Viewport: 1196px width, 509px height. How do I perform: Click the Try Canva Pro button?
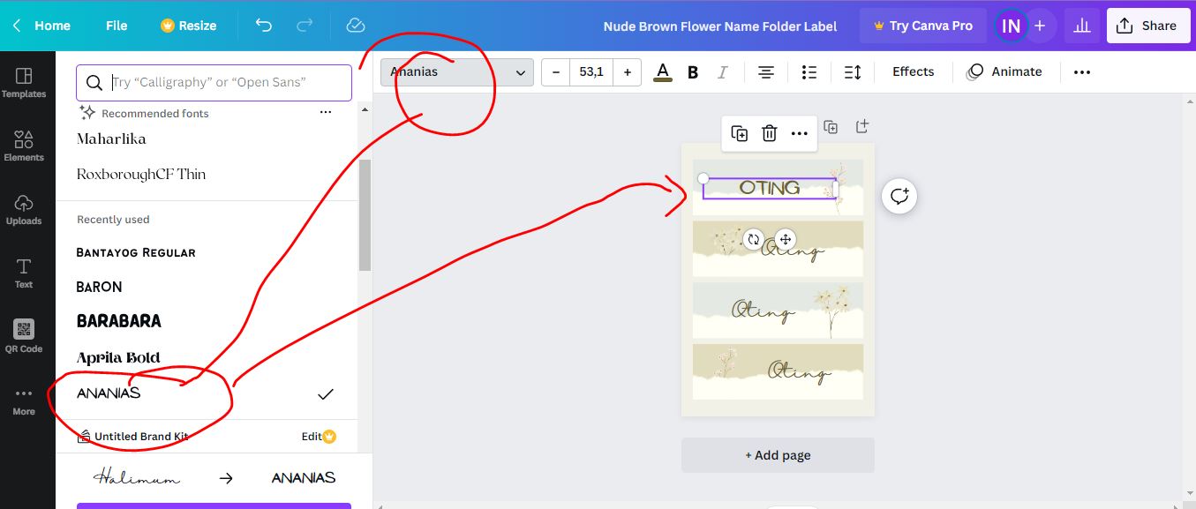click(922, 26)
